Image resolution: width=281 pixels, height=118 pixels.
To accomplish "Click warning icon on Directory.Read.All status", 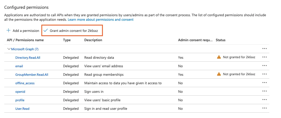I will (219, 57).
